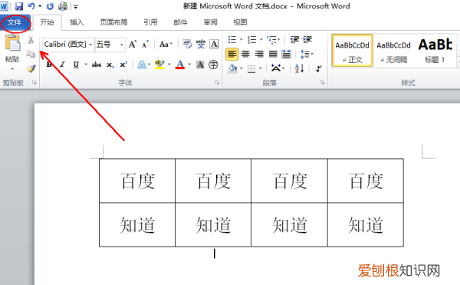The image size is (460, 285).
Task: Click the Sort A-Z icon
Action: pyautogui.click(x=299, y=68)
